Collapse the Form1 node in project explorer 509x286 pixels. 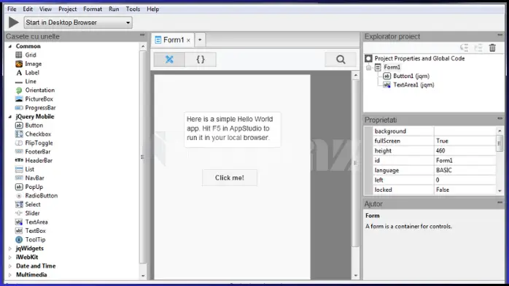[368, 68]
